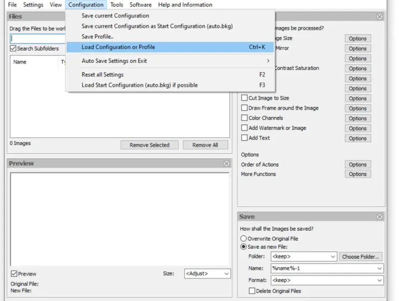Click the Choose Folder.. button
This screenshot has height=301, width=401.
coord(360,257)
